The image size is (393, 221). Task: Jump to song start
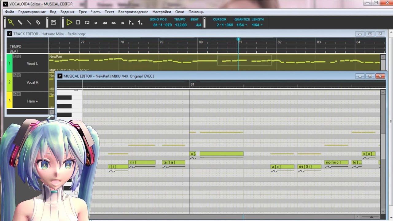pyautogui.click(x=96, y=23)
